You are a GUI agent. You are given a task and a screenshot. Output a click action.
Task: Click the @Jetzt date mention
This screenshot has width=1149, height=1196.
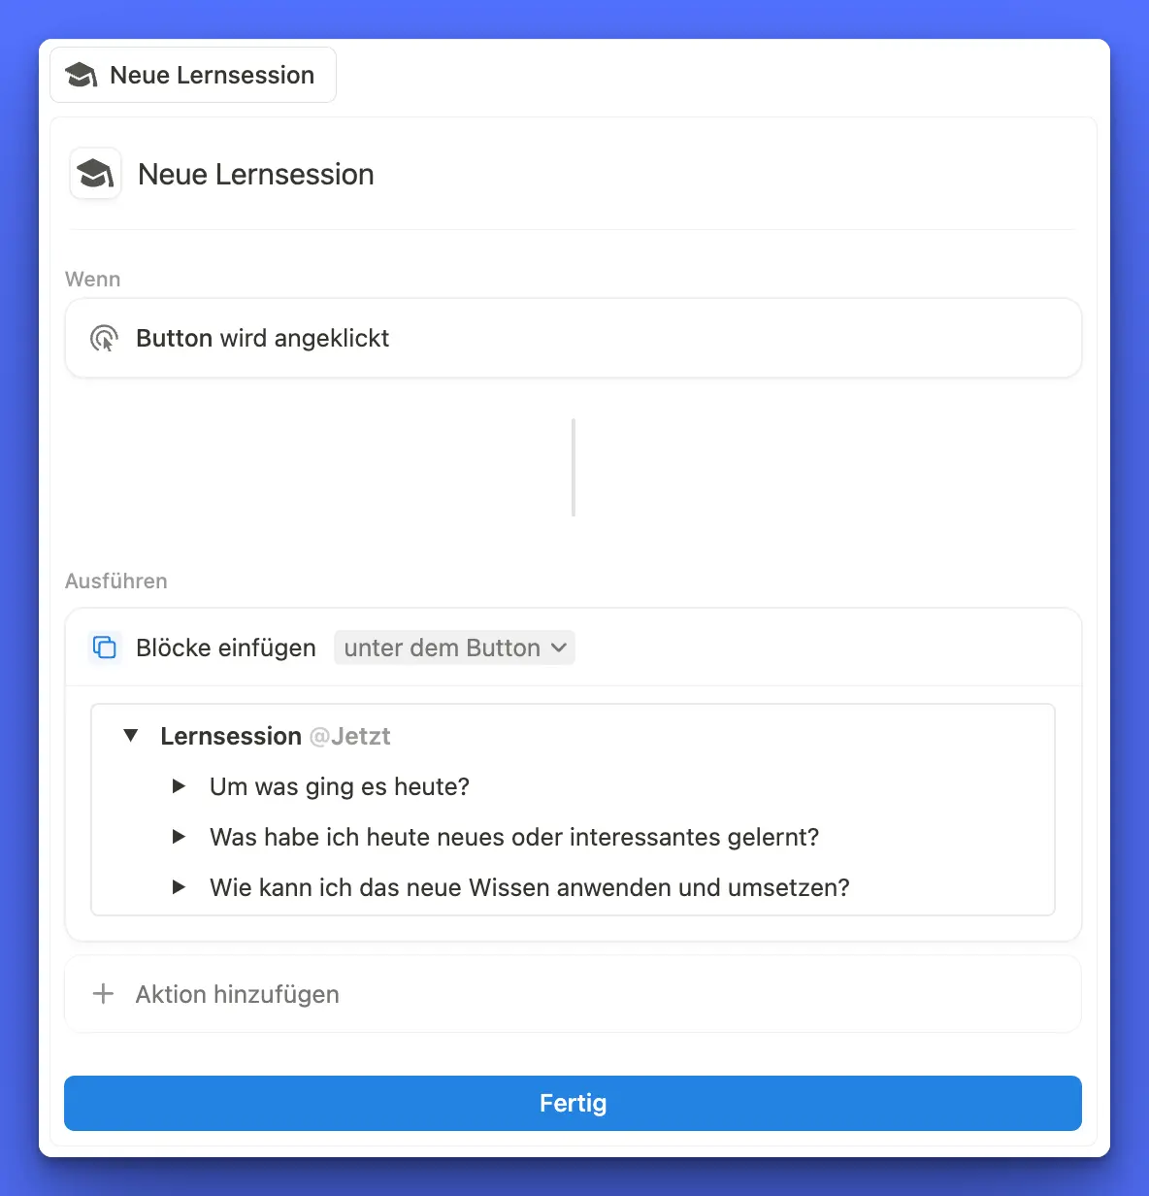(350, 736)
